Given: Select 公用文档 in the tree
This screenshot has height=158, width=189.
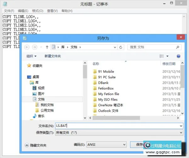Looking at the screenshot, I should (47, 111).
